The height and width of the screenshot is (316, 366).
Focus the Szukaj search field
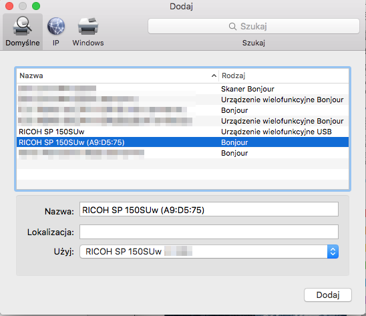coord(254,26)
